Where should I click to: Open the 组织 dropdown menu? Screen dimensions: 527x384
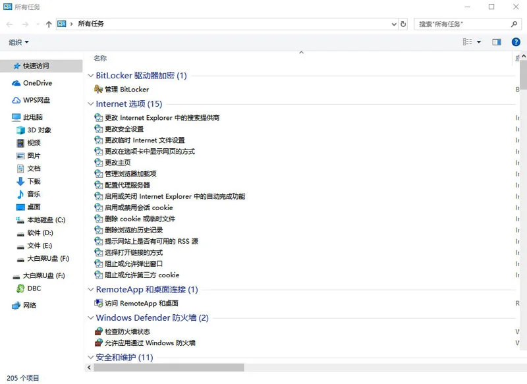[x=18, y=42]
